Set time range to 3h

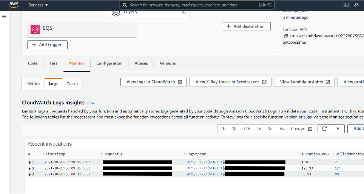[x=234, y=129]
